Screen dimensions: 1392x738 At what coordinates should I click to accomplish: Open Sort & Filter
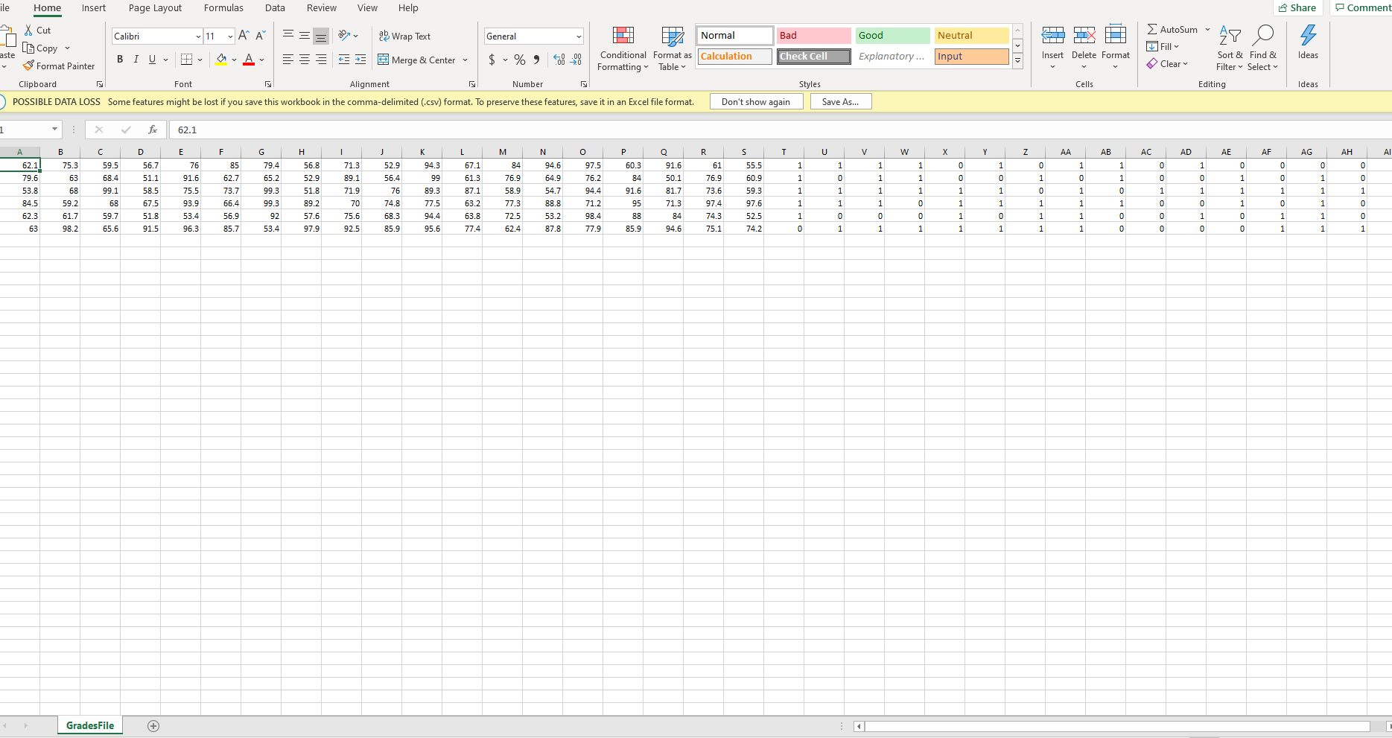point(1230,48)
